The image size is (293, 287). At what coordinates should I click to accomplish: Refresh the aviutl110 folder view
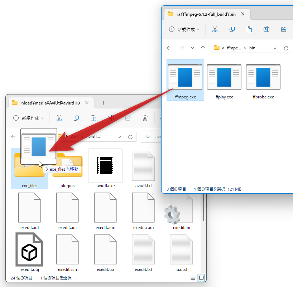point(130,137)
